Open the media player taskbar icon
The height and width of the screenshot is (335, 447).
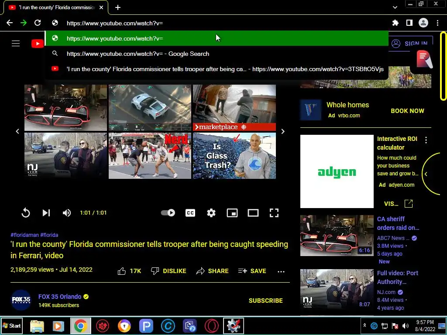58,326
